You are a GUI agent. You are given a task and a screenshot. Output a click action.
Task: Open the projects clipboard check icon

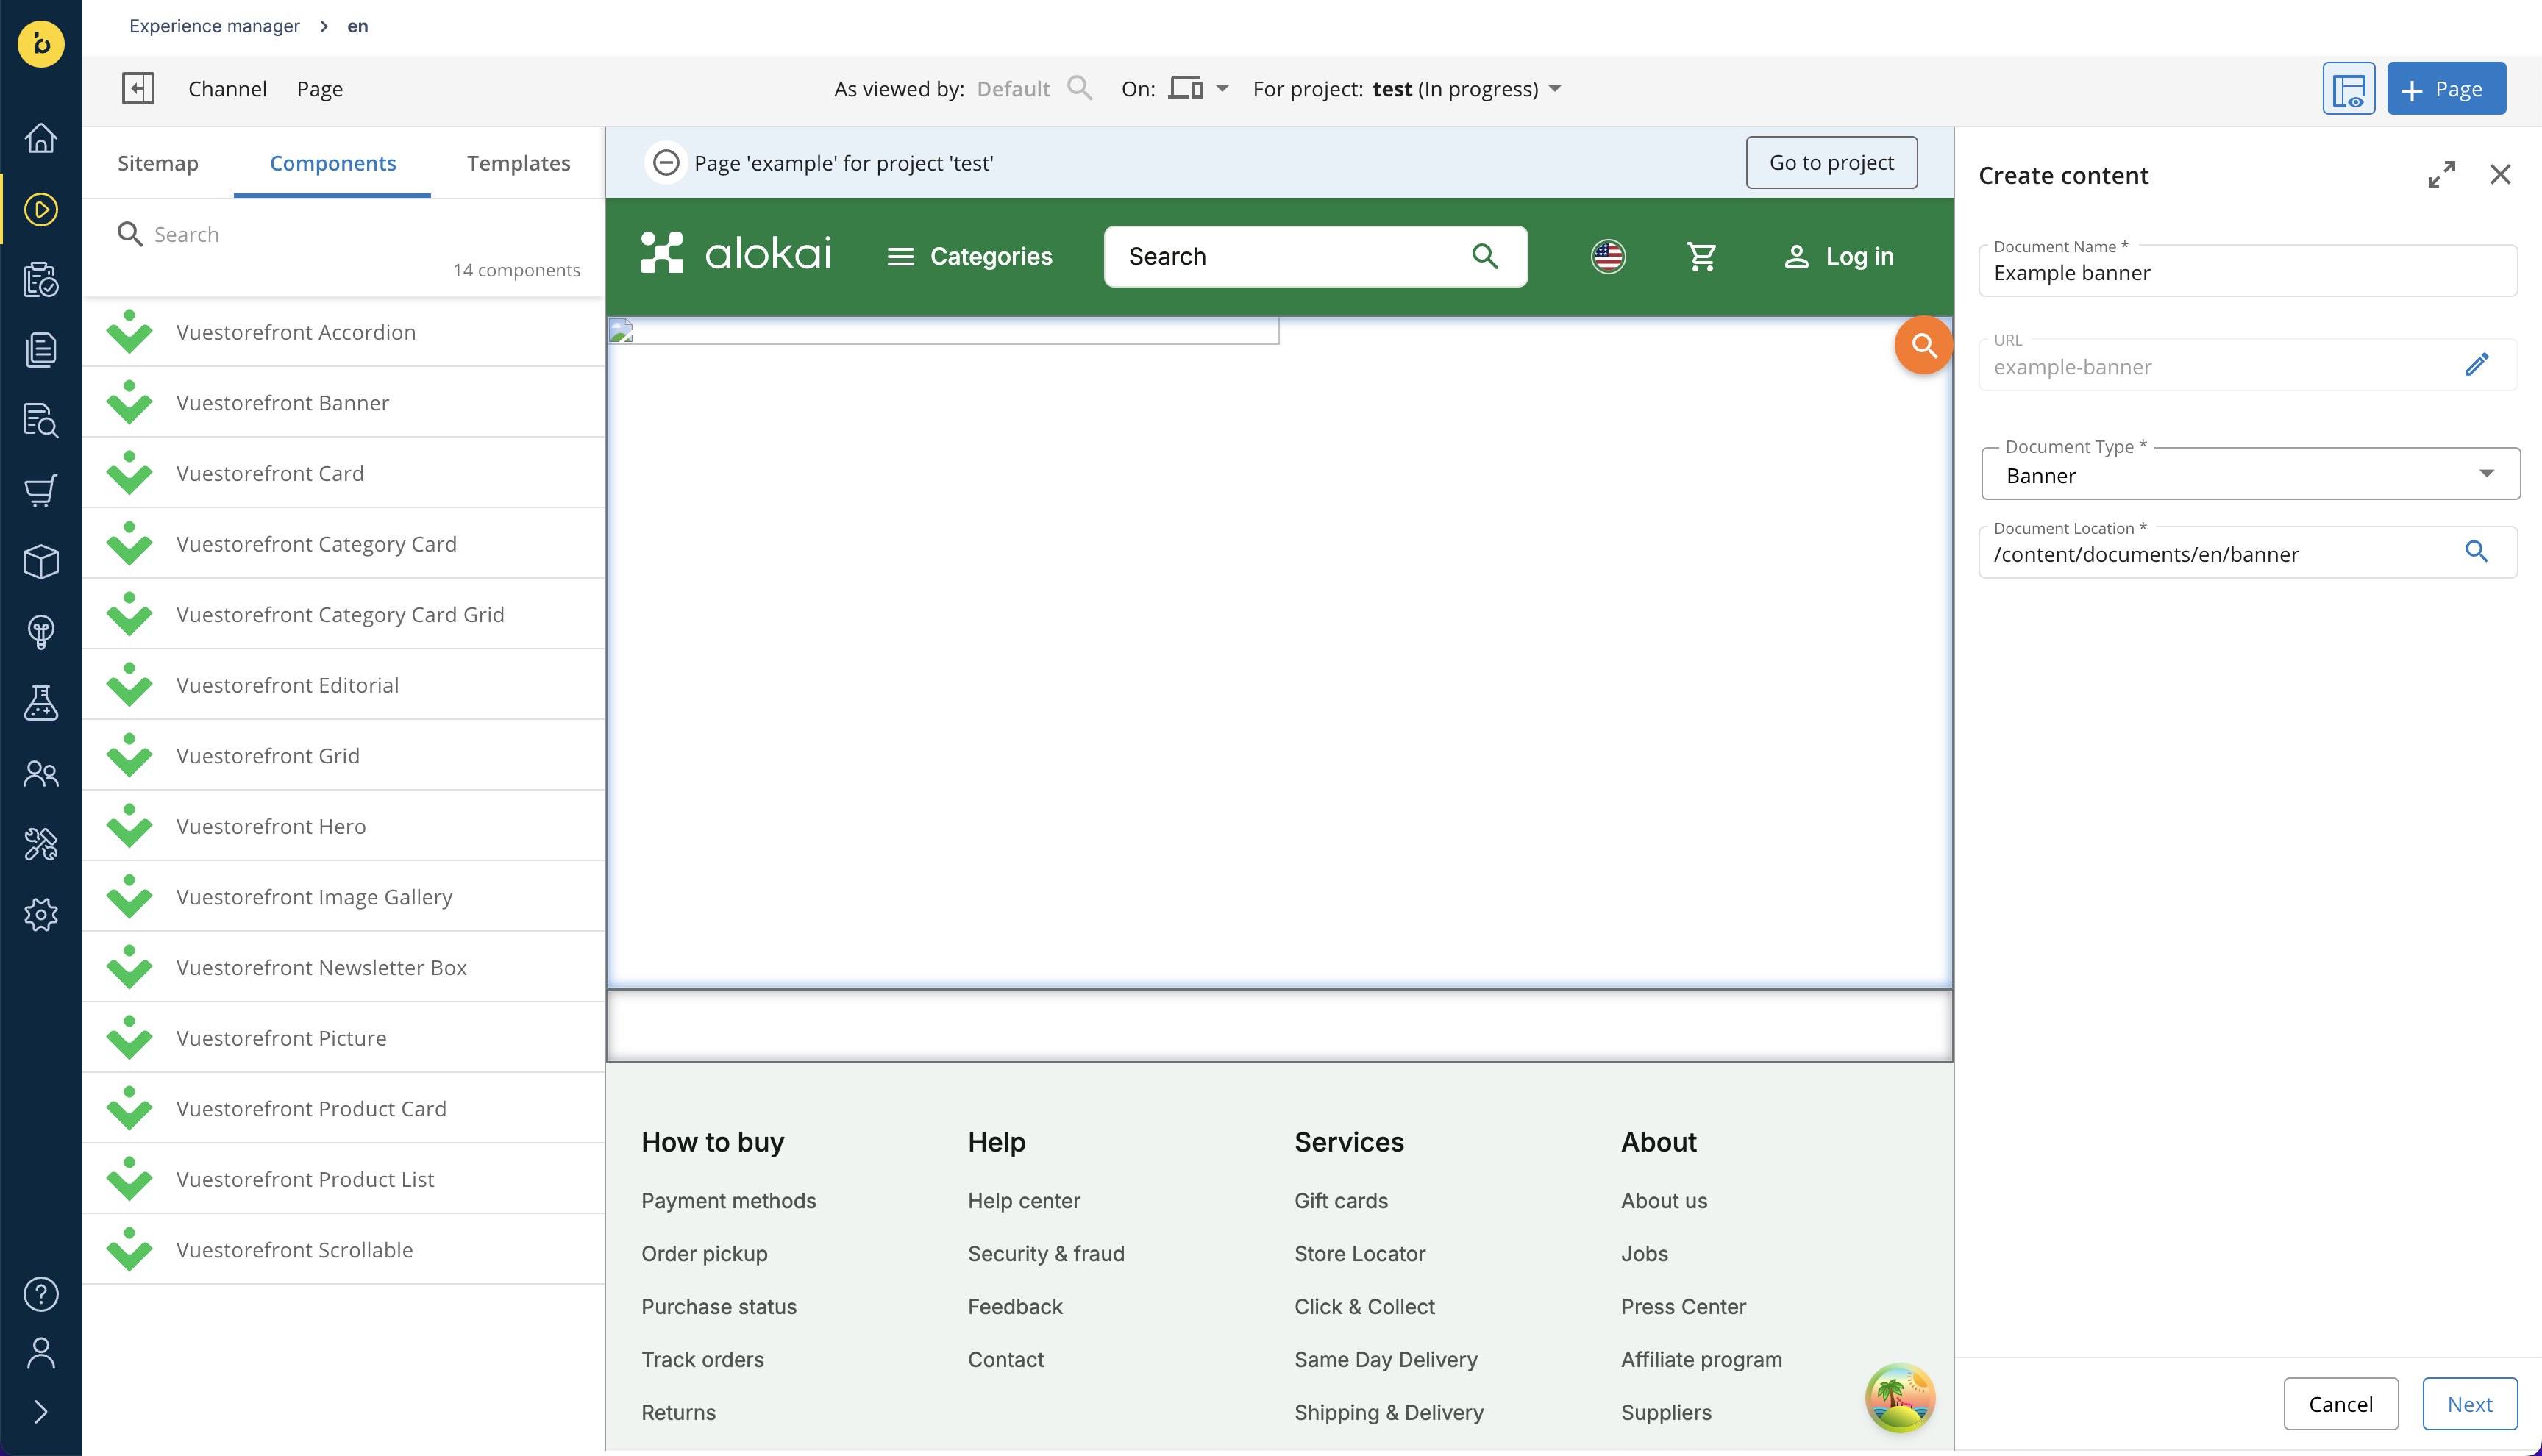pyautogui.click(x=41, y=280)
